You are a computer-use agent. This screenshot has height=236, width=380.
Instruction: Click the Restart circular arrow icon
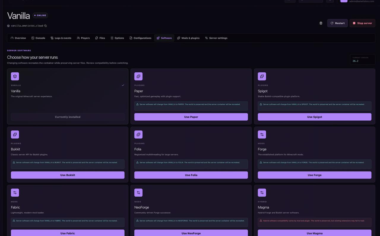coord(332,23)
